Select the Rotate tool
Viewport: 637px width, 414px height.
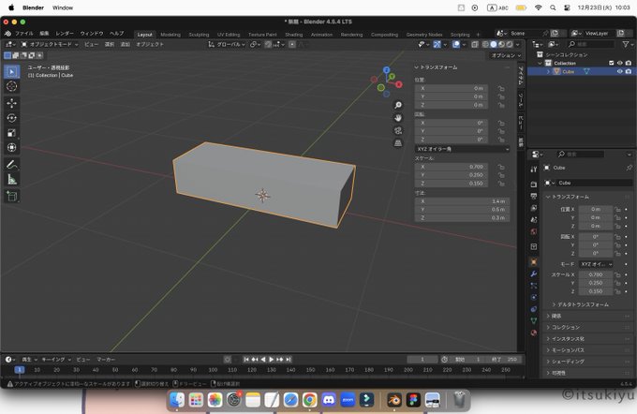click(12, 118)
